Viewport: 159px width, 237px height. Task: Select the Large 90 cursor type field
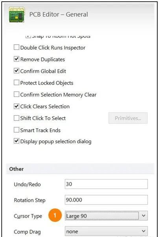102,216
